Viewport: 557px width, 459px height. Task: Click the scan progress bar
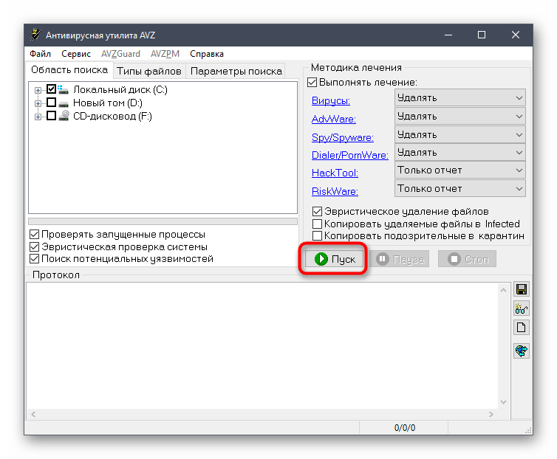[163, 221]
